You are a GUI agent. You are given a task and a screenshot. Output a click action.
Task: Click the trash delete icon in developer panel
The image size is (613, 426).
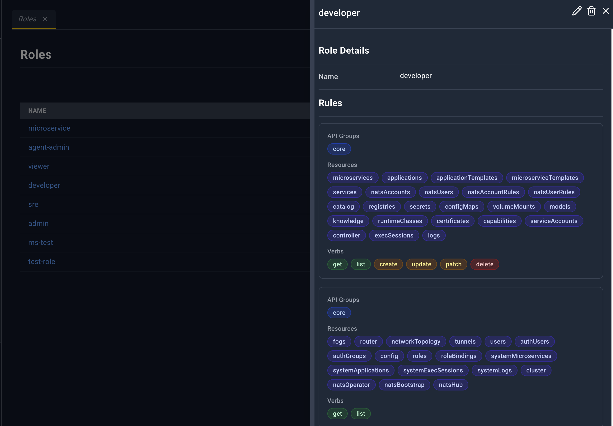pyautogui.click(x=591, y=11)
